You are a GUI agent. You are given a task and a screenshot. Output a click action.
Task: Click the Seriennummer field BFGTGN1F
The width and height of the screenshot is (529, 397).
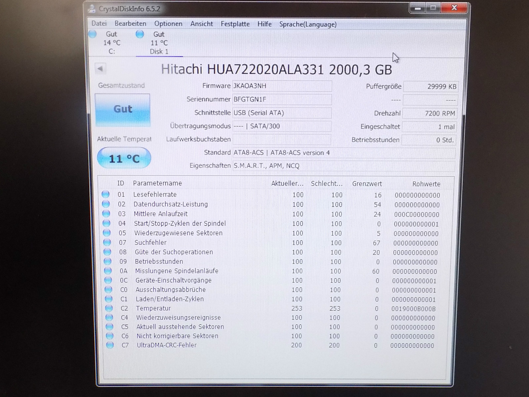tap(282, 99)
